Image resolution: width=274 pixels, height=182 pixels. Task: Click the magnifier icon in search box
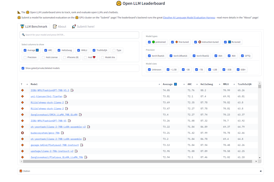pos(23,35)
